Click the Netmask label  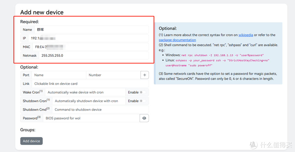pyautogui.click(x=29, y=55)
